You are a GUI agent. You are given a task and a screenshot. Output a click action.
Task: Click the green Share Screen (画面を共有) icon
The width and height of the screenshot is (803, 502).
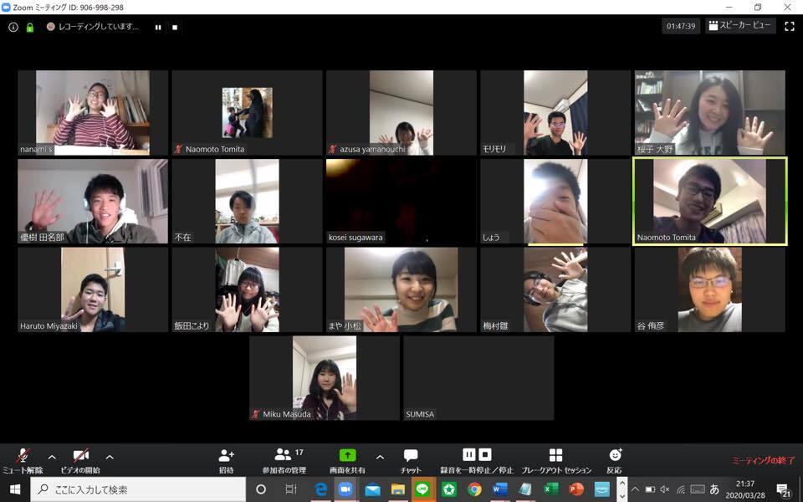[347, 455]
